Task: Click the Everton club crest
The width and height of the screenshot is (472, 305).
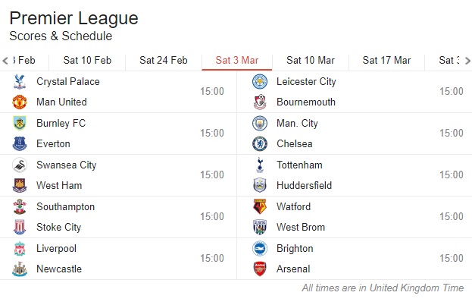Action: [20, 143]
